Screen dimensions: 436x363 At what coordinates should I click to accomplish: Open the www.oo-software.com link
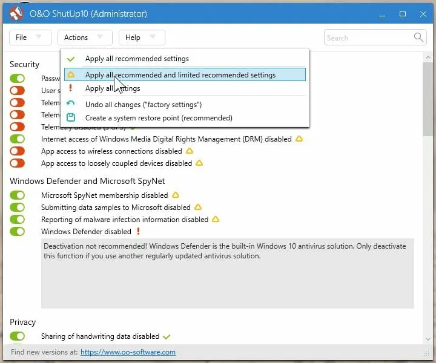[x=128, y=352]
